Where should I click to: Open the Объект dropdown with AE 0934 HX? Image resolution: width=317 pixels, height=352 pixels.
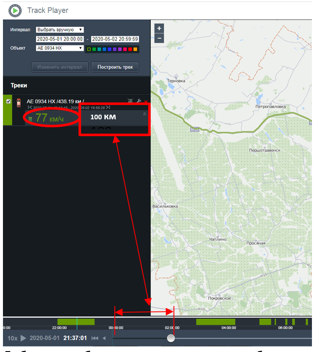click(60, 48)
